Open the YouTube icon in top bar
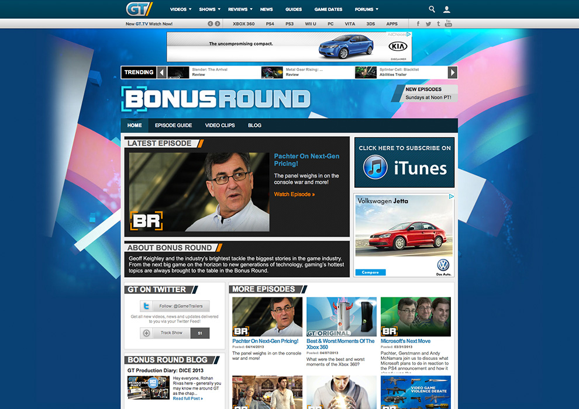Viewport: 579px width, 409px height. [x=449, y=23]
